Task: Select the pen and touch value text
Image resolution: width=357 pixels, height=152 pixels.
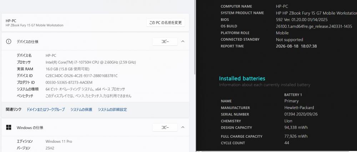Action: click(89, 96)
